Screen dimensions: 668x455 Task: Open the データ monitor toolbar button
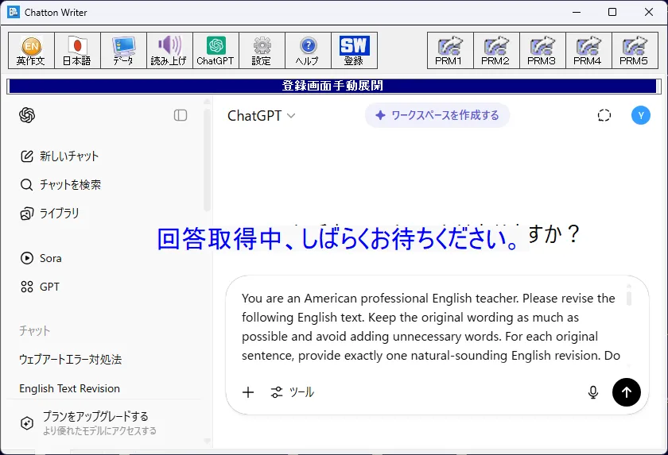tap(123, 50)
